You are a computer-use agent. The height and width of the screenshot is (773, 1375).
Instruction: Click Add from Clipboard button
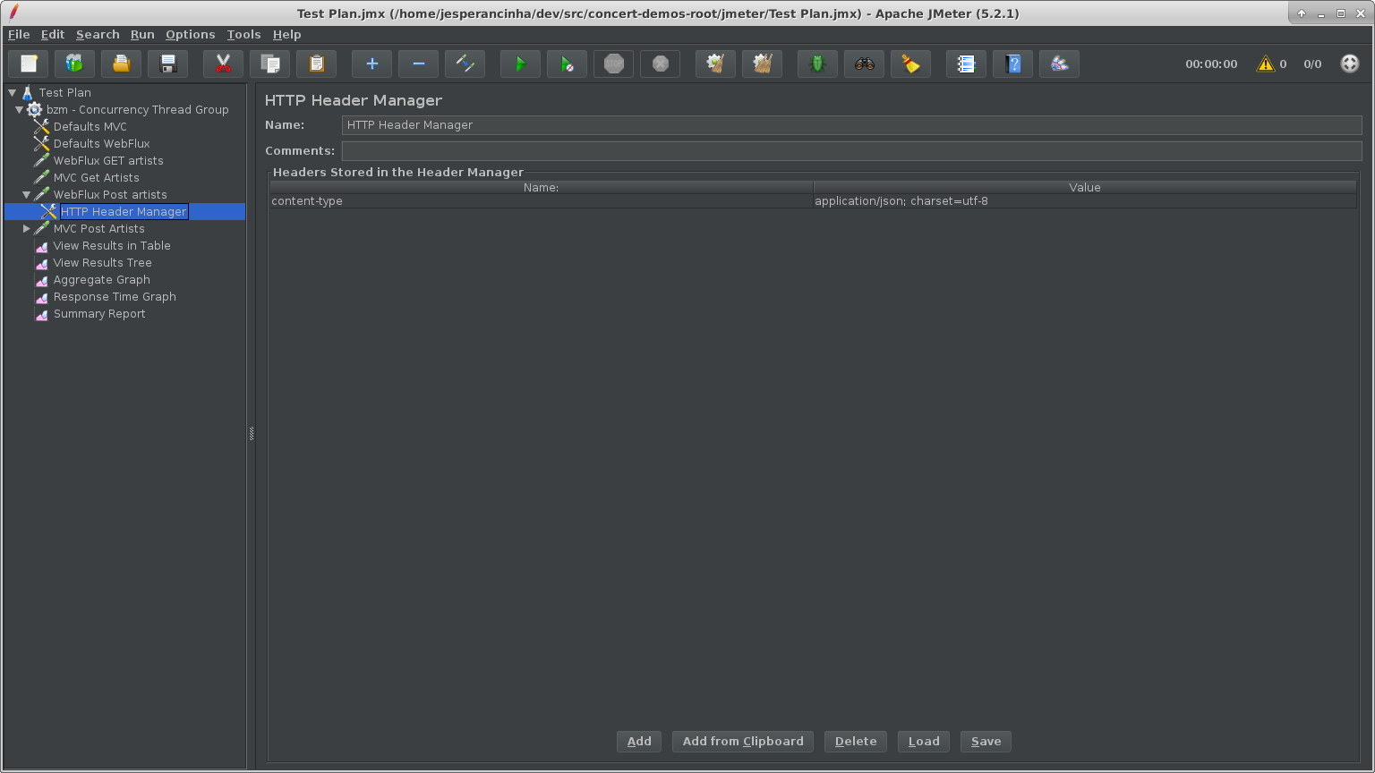pyautogui.click(x=743, y=741)
